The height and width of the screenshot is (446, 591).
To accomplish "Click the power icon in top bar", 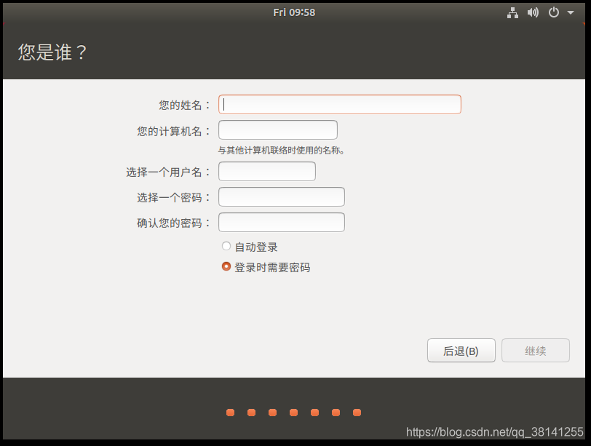I will [553, 12].
